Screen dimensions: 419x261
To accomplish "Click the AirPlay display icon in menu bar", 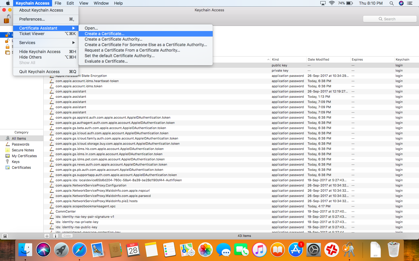I will (323, 3).
